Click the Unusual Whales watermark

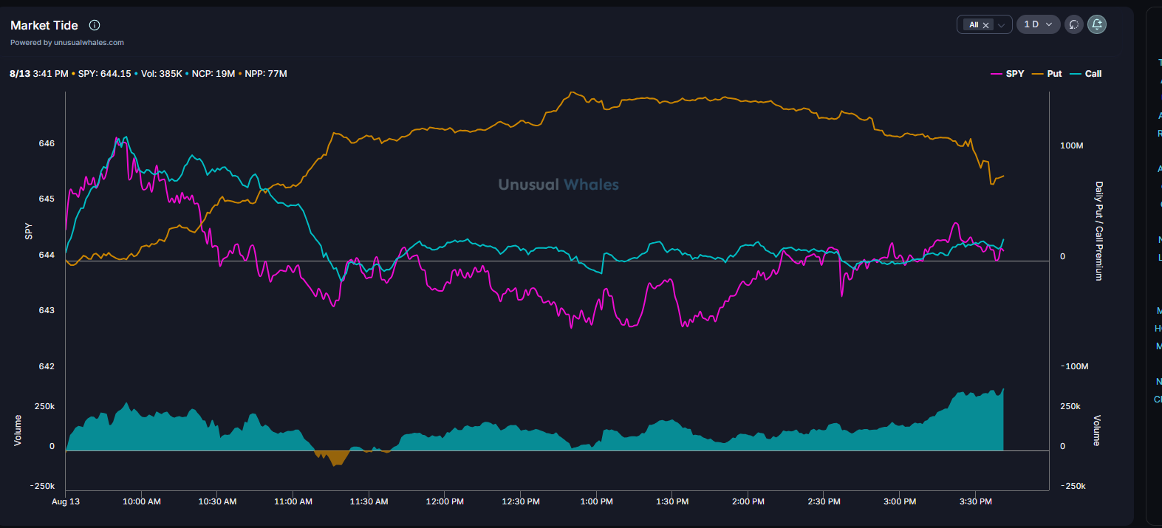558,185
